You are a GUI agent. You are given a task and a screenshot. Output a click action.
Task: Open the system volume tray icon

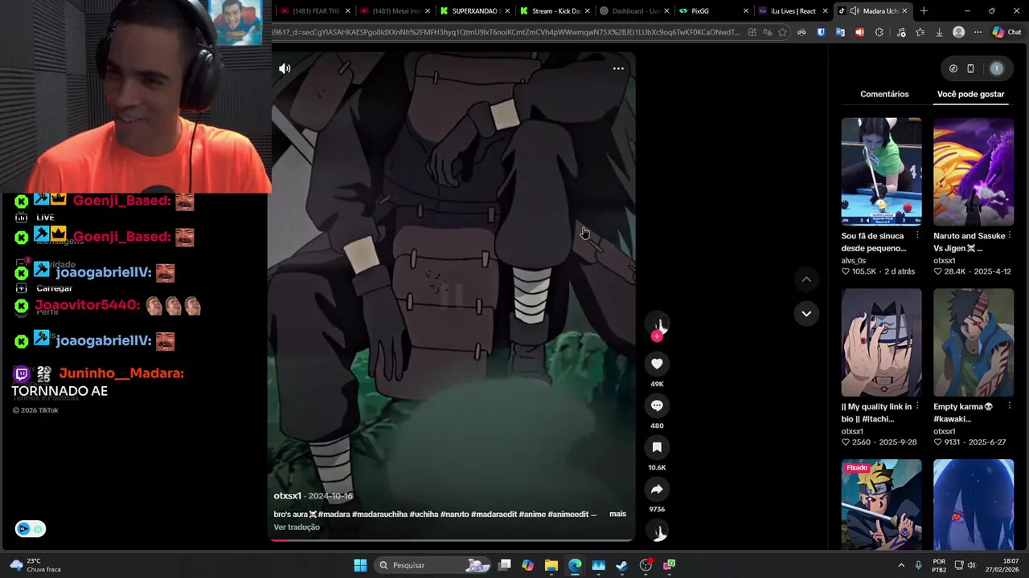[971, 565]
